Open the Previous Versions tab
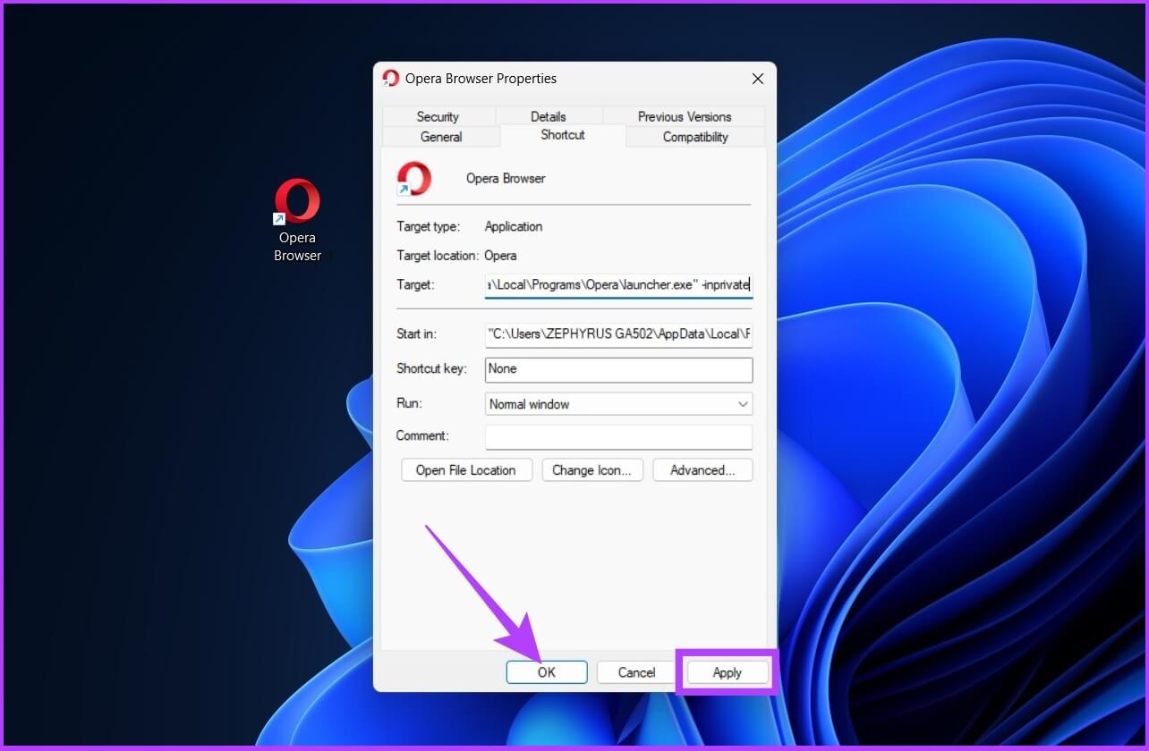Image resolution: width=1149 pixels, height=751 pixels. tap(685, 116)
